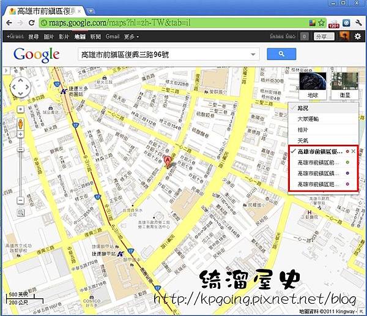Click the zoom slider handle
The width and height of the screenshot is (367, 316).
pos(21,149)
